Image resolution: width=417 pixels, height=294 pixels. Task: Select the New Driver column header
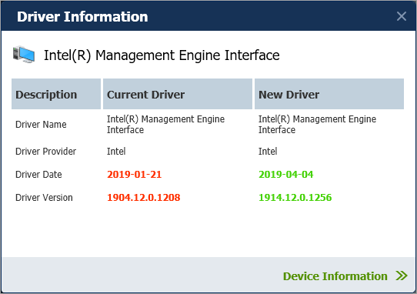click(329, 94)
